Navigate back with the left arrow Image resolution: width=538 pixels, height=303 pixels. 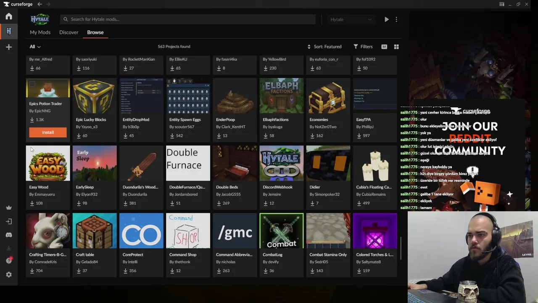coord(40,4)
